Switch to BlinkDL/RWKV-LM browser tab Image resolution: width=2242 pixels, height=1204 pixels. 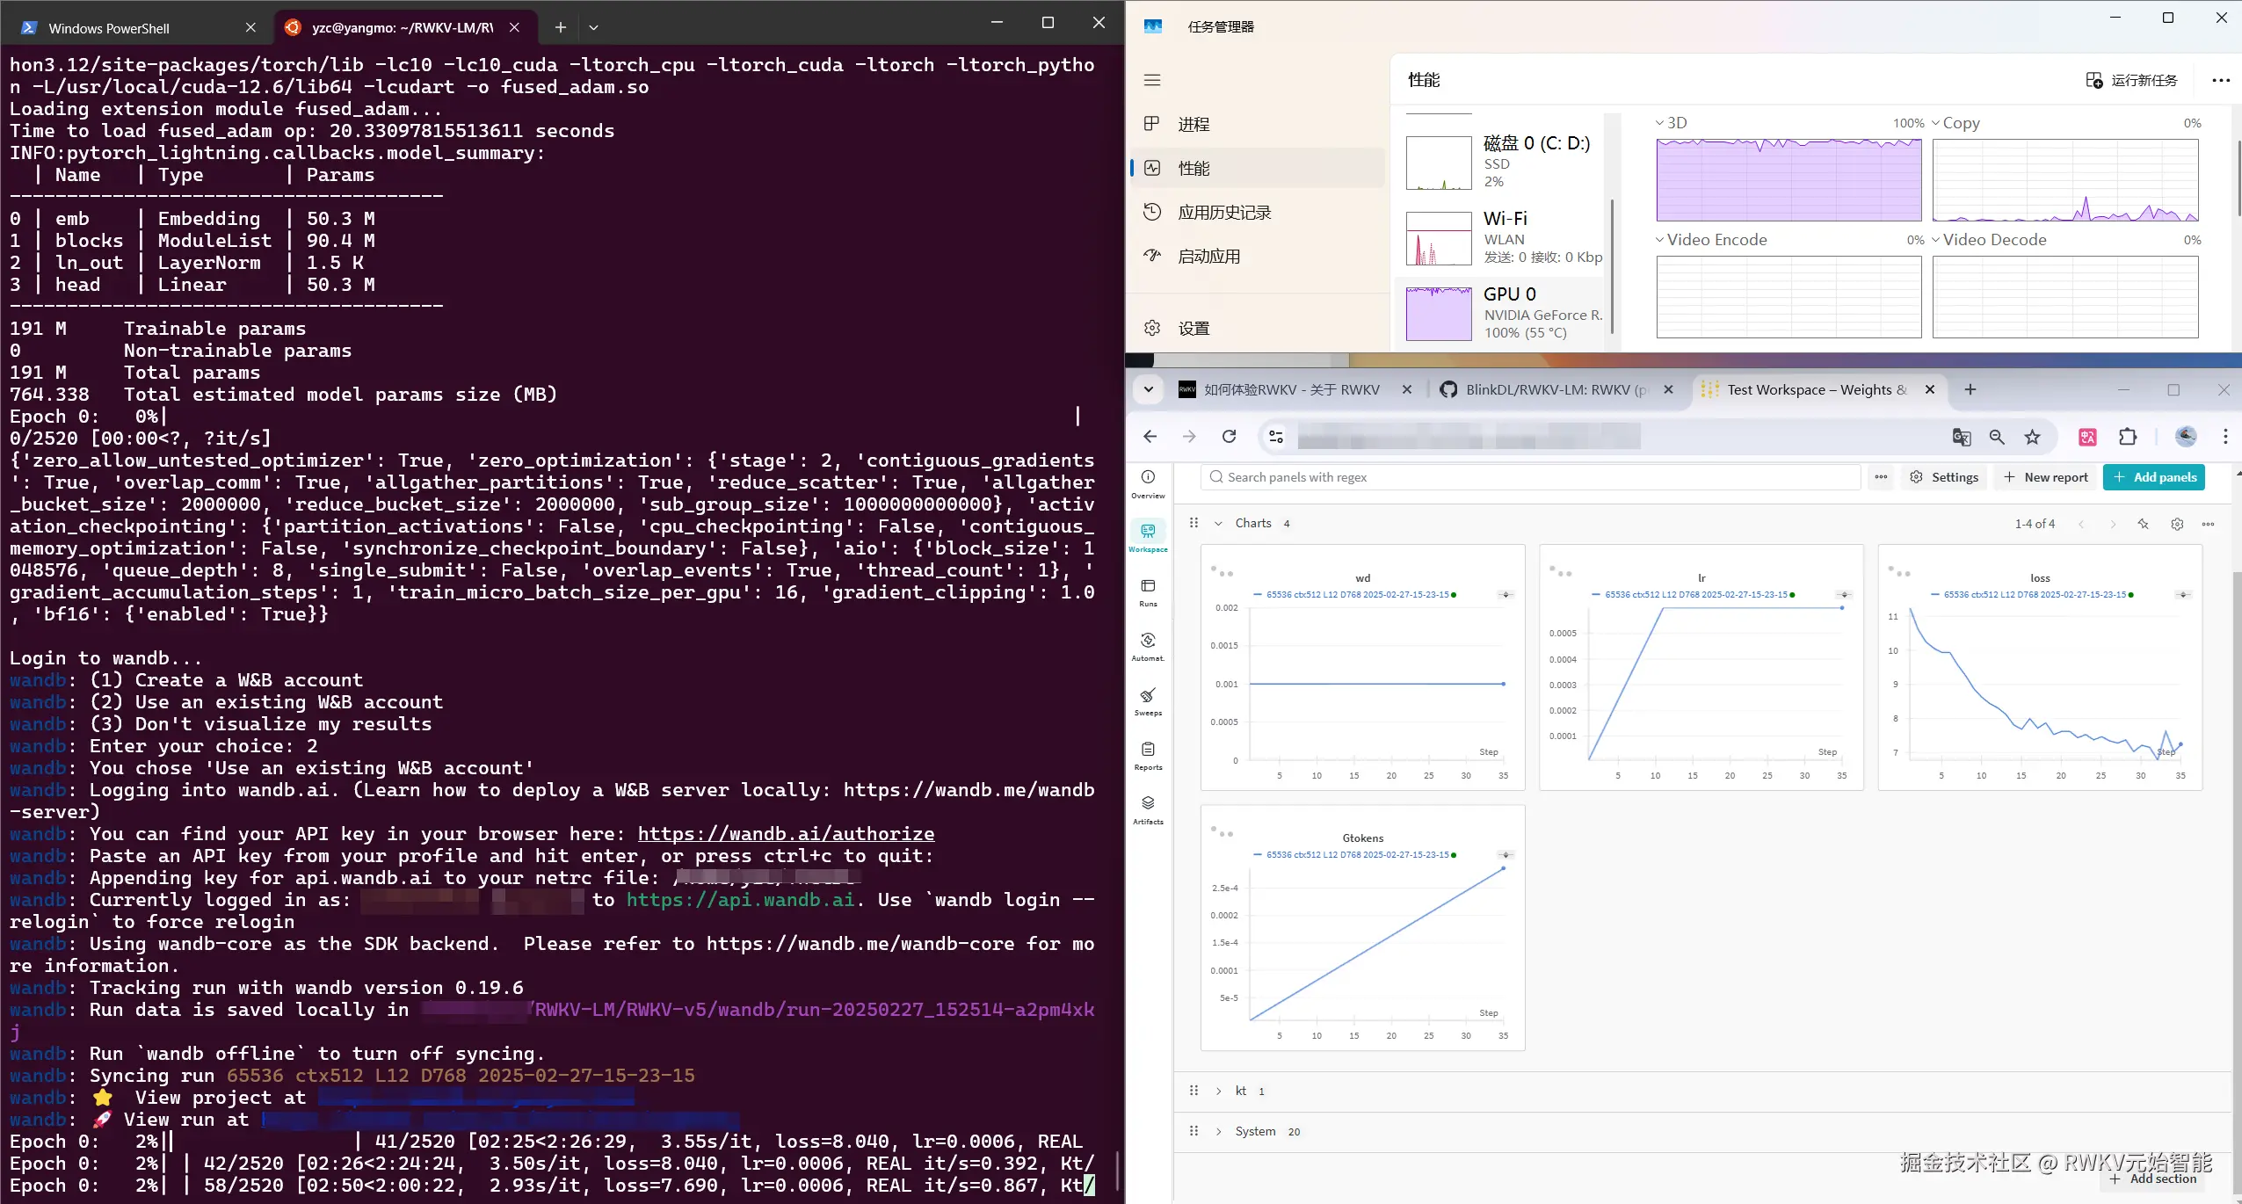(1547, 390)
